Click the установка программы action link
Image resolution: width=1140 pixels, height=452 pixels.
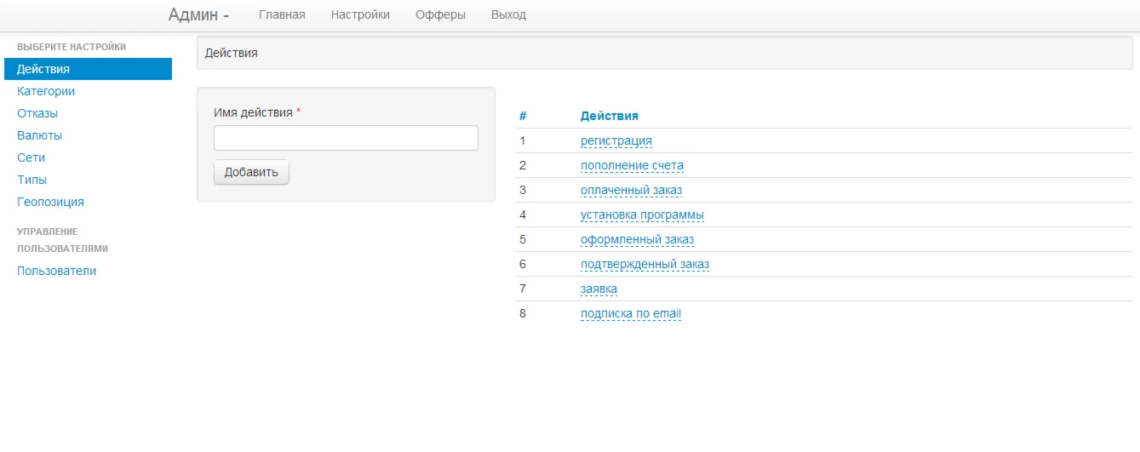tap(642, 215)
